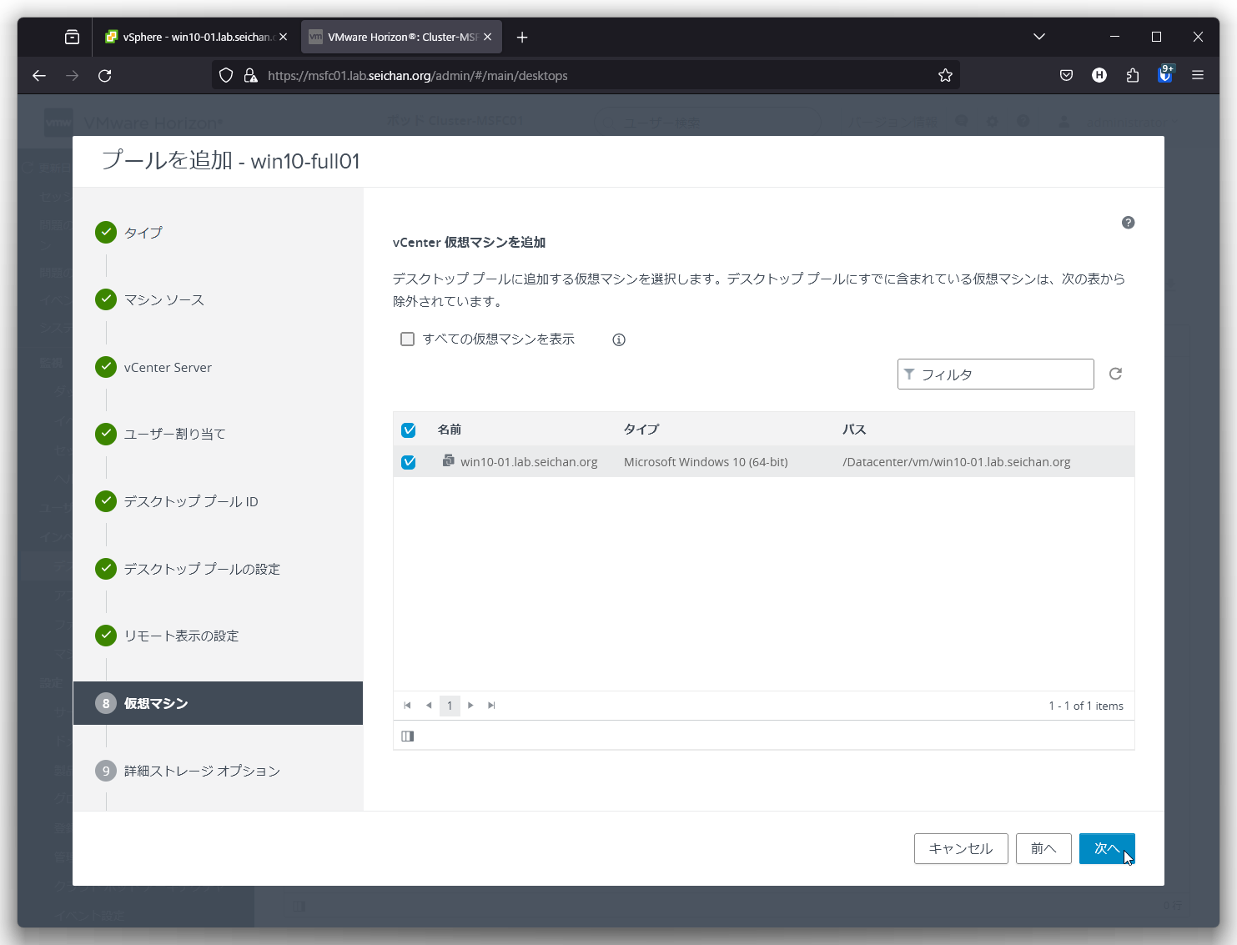Viewport: 1237px width, 945px height.
Task: Toggle the show all virtual machines checkbox
Action: [407, 339]
